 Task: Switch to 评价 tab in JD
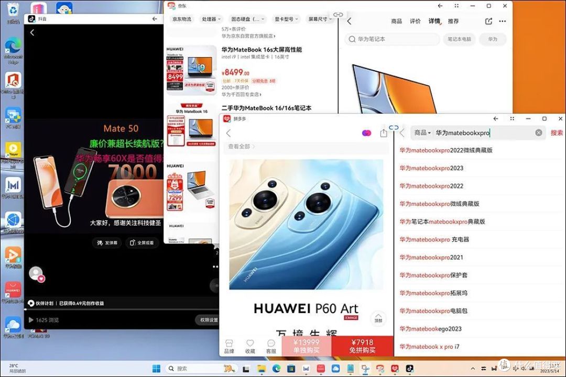point(415,21)
